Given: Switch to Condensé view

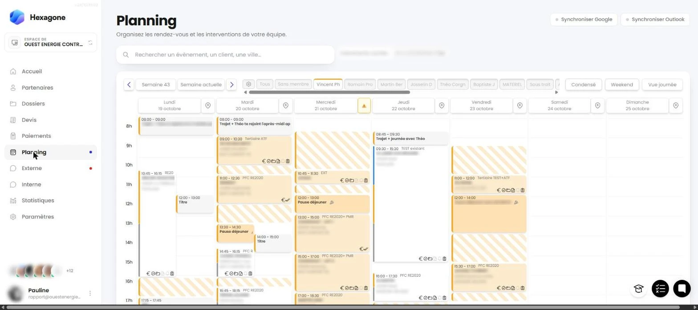Looking at the screenshot, I should [x=583, y=84].
